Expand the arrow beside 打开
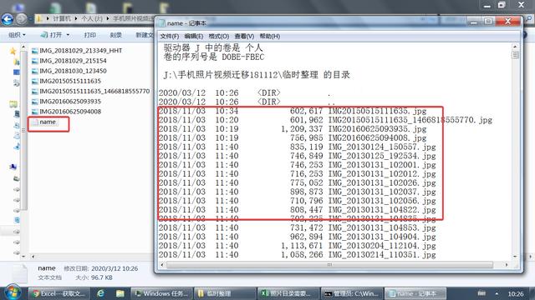535x300 pixels. 68,35
